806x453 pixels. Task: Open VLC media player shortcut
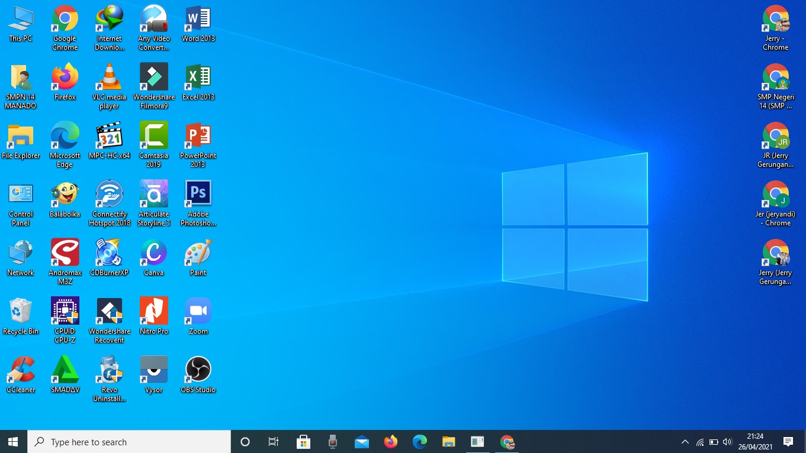(109, 86)
